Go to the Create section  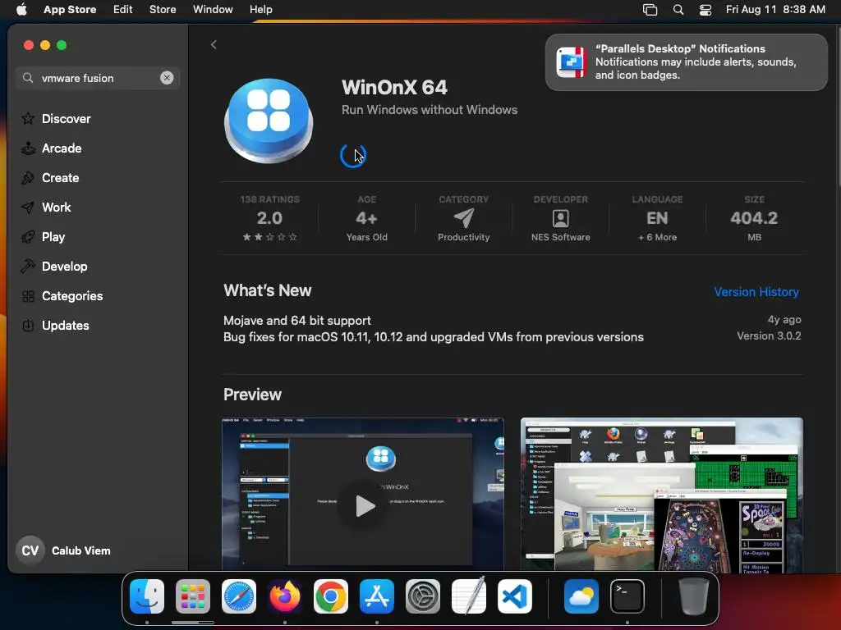point(50,177)
